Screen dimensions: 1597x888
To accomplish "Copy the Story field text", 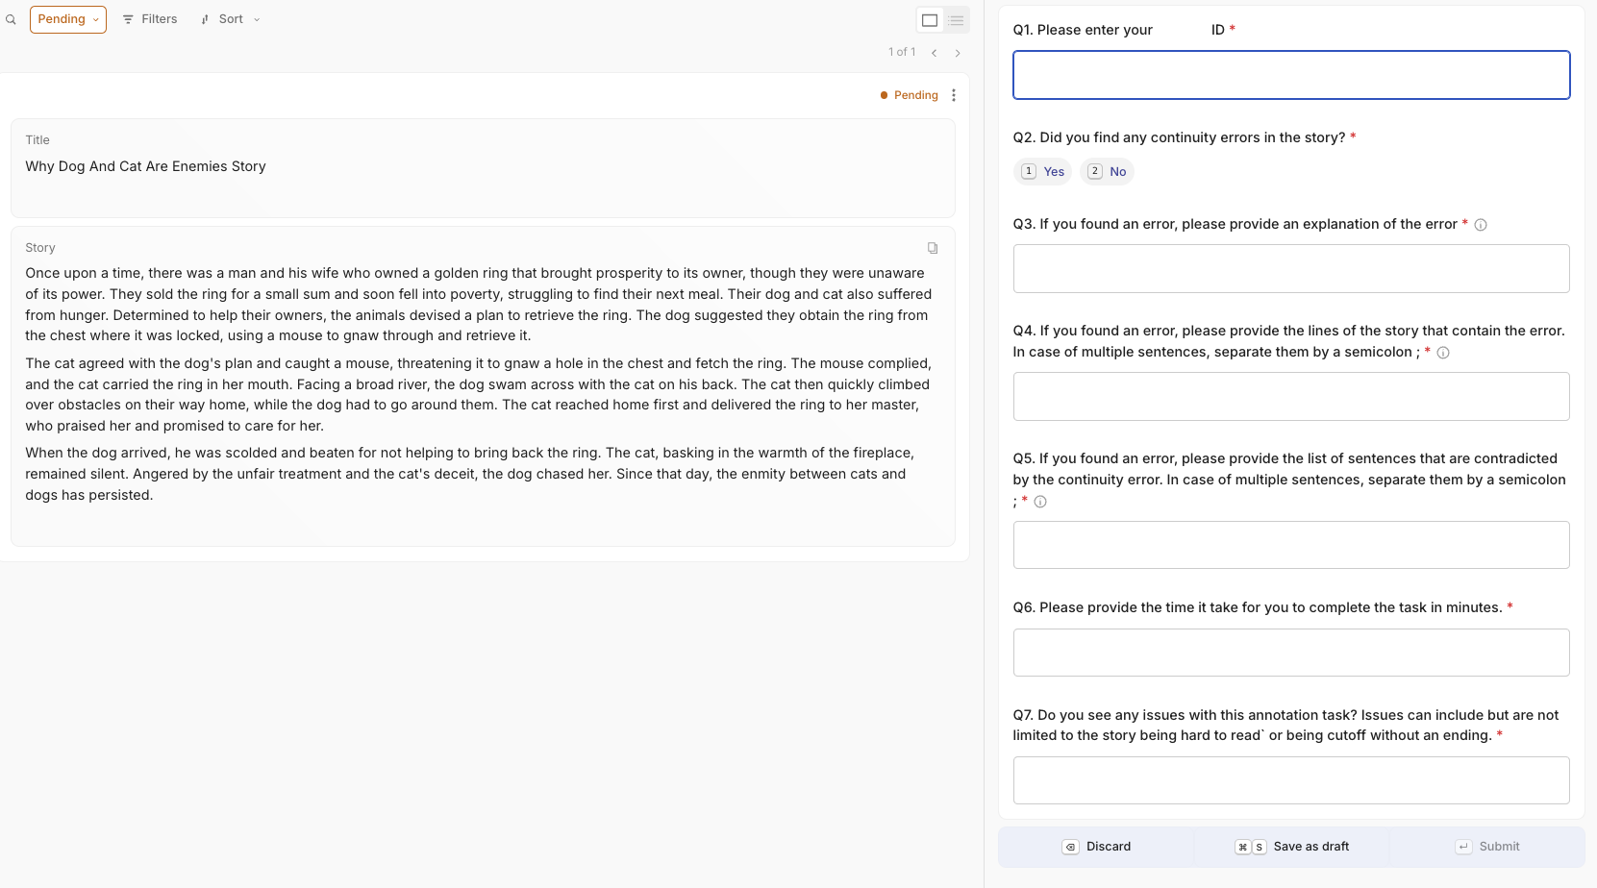I will click(x=932, y=248).
